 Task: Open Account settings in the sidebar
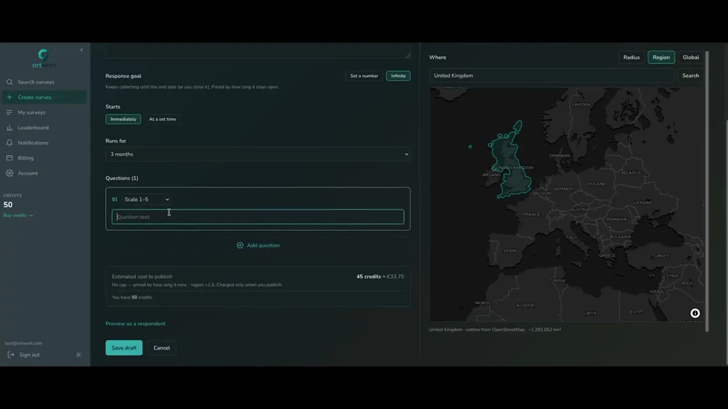45,173
